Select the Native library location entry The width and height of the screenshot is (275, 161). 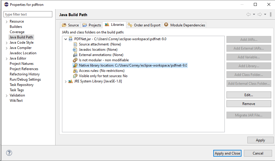pos(133,65)
